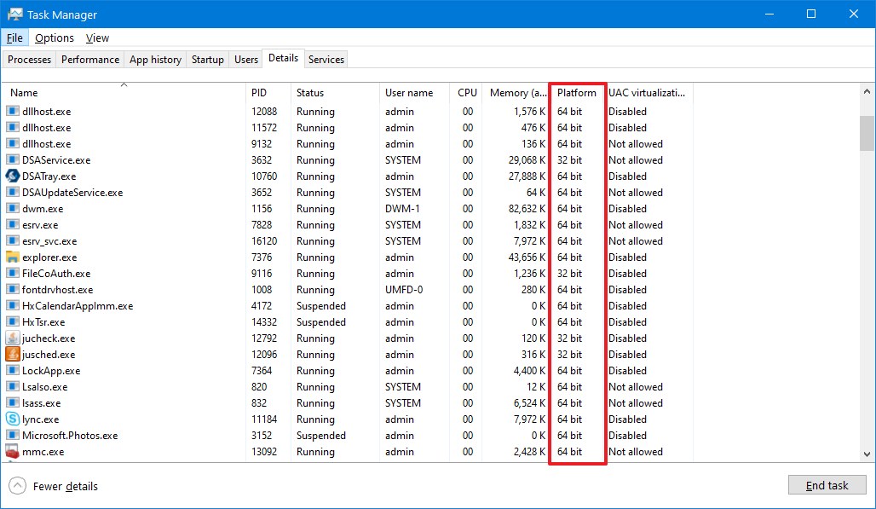The height and width of the screenshot is (509, 876).
Task: Click the jusched.exe orange Java icon
Action: [x=13, y=355]
